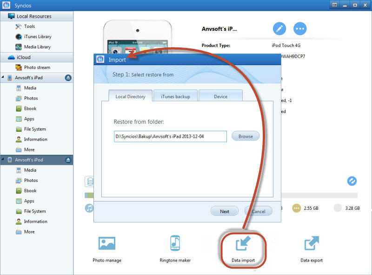Open Information under Anvsoft's iPod

click(x=32, y=221)
